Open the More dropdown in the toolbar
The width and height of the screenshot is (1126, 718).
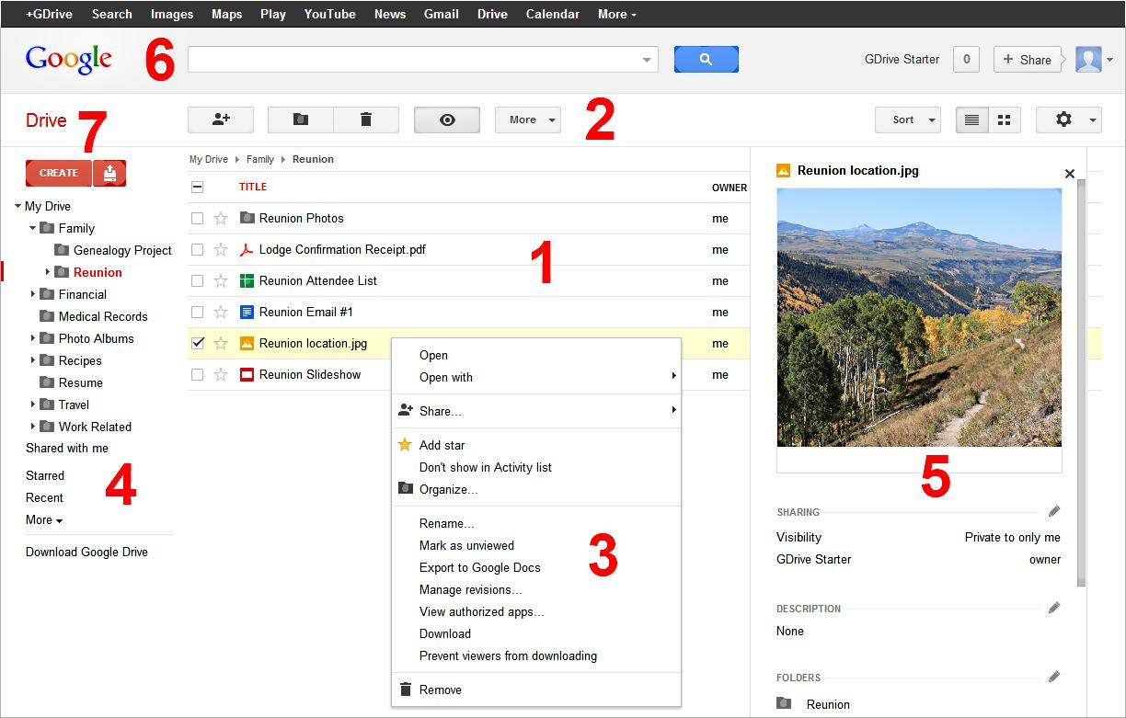527,119
